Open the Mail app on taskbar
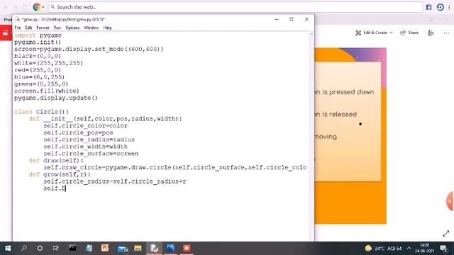The image size is (454, 255). coord(123,249)
